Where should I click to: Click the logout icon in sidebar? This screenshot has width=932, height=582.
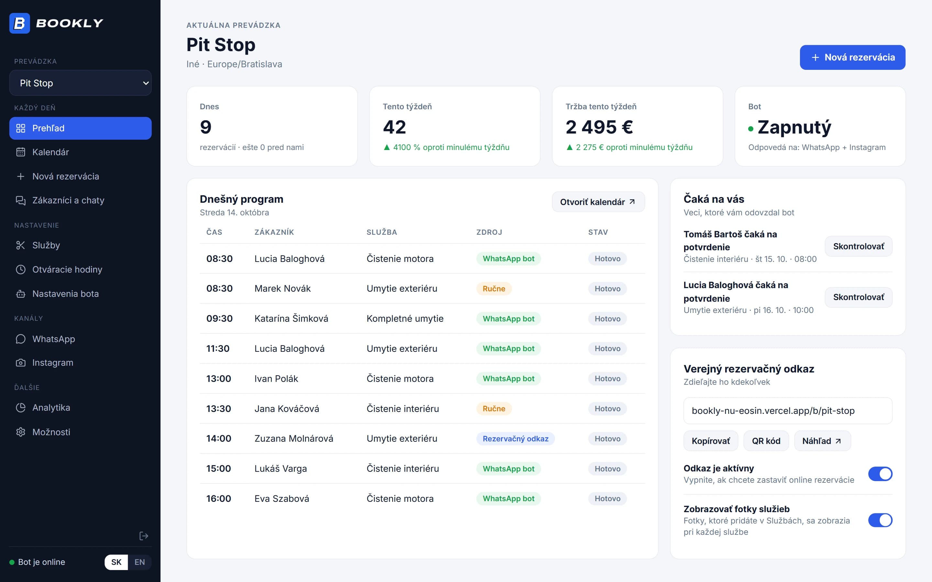tap(144, 536)
